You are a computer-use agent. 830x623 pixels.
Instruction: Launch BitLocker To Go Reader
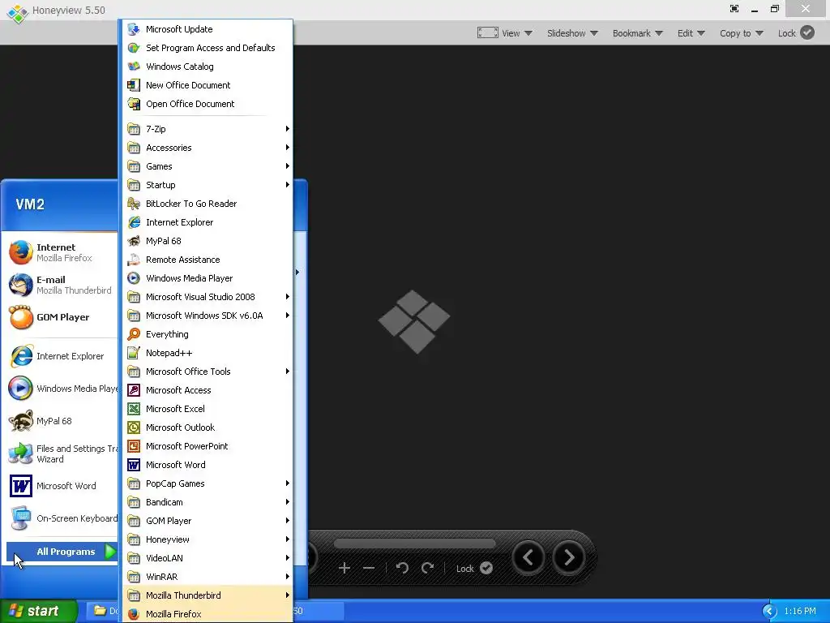pos(207,204)
